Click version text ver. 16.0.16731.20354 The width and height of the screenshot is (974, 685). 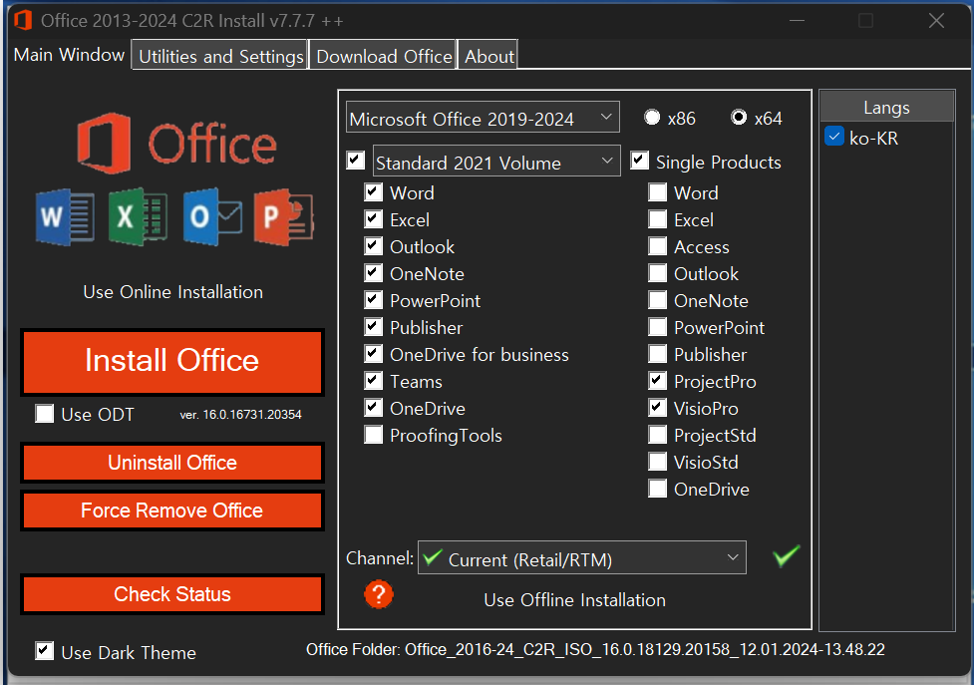pyautogui.click(x=240, y=414)
